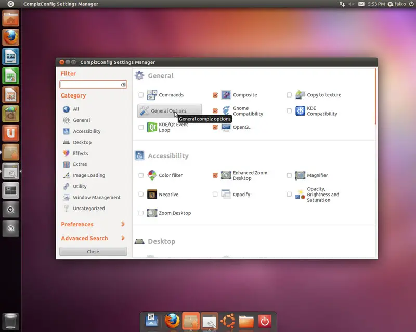Click the Ubuntu logo in bottom dock

[x=228, y=321]
